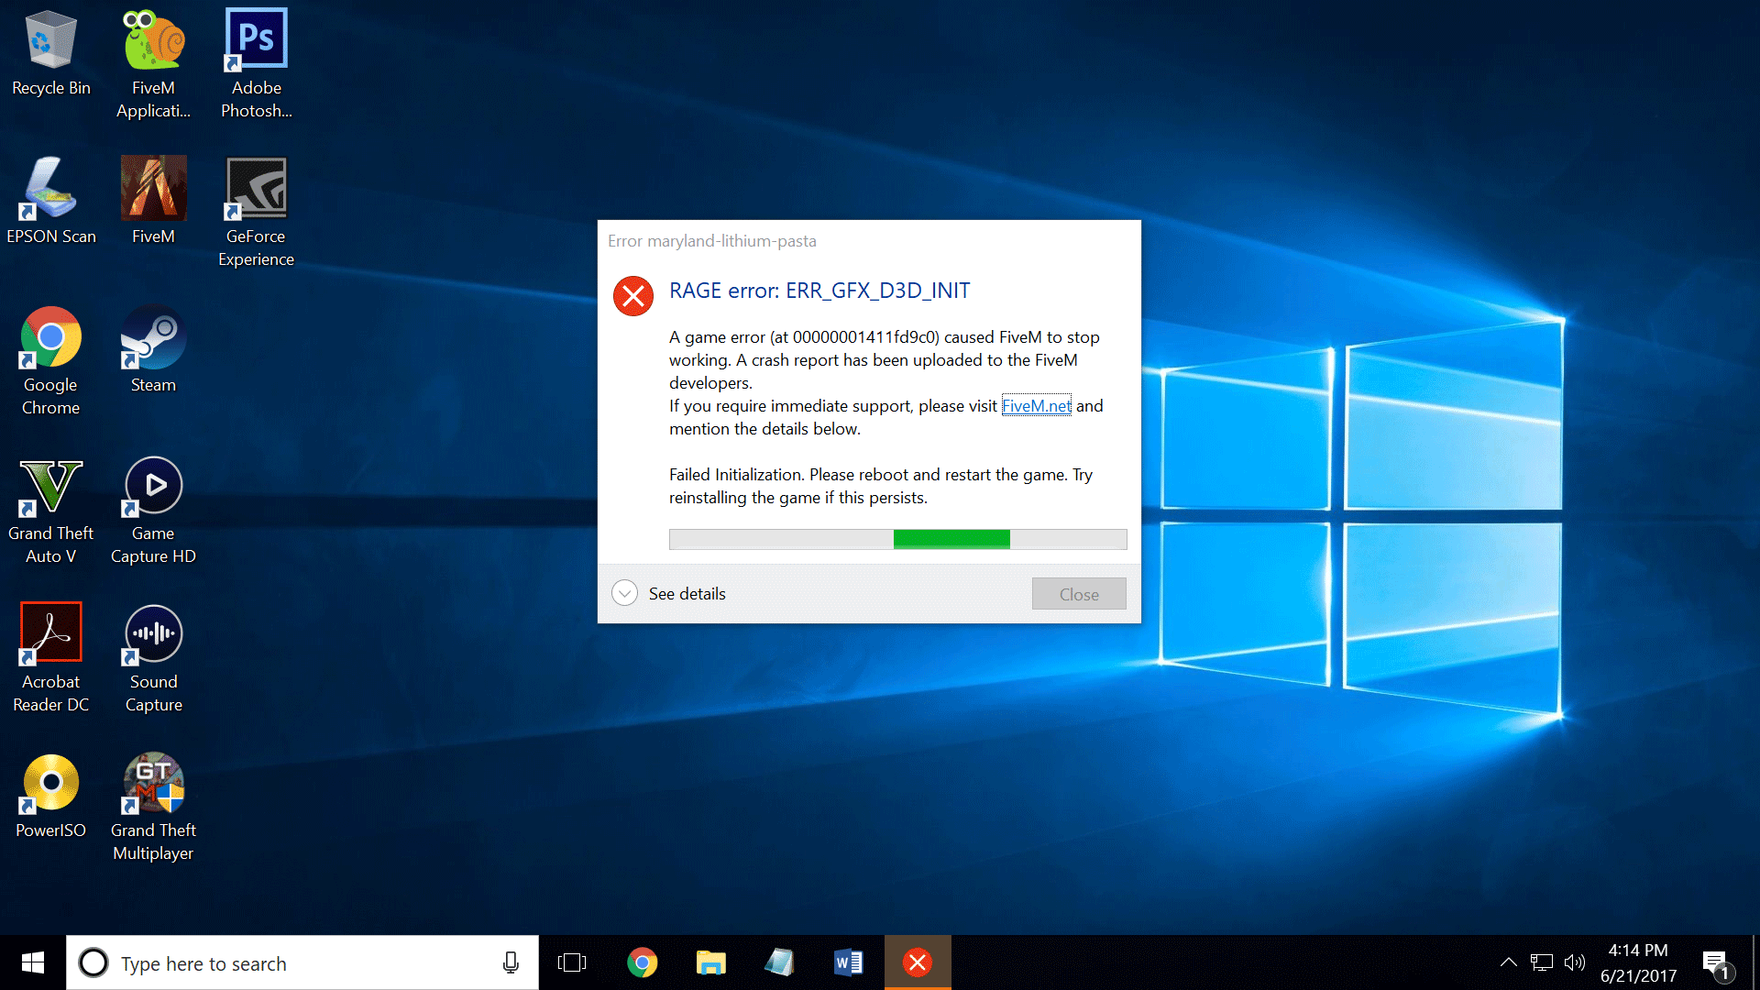Click the Close button in error dialog
1760x990 pixels.
coord(1079,594)
